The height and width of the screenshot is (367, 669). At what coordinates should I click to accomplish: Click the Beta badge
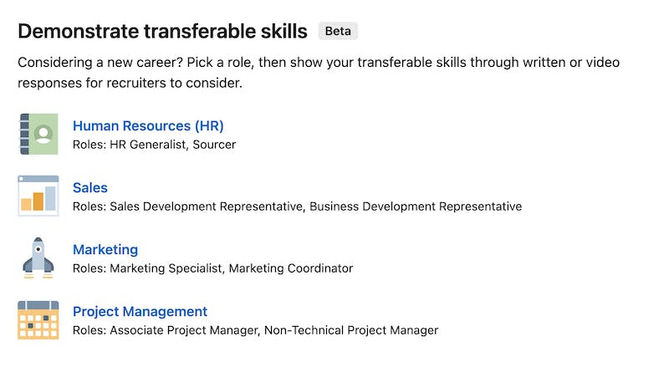[338, 31]
